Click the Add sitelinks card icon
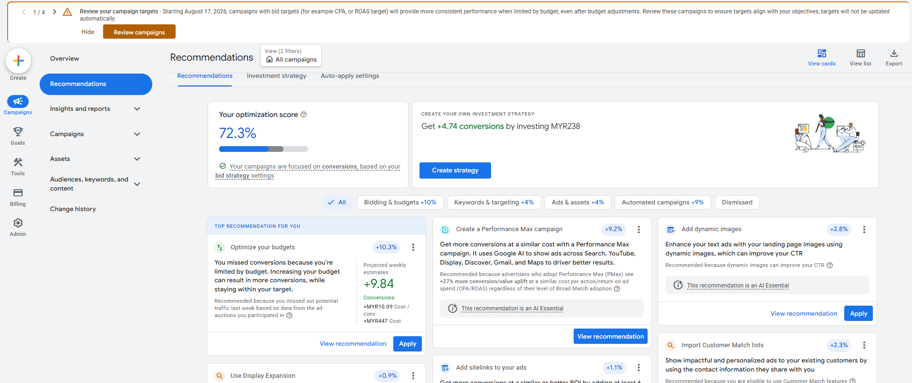The width and height of the screenshot is (912, 383). click(445, 368)
